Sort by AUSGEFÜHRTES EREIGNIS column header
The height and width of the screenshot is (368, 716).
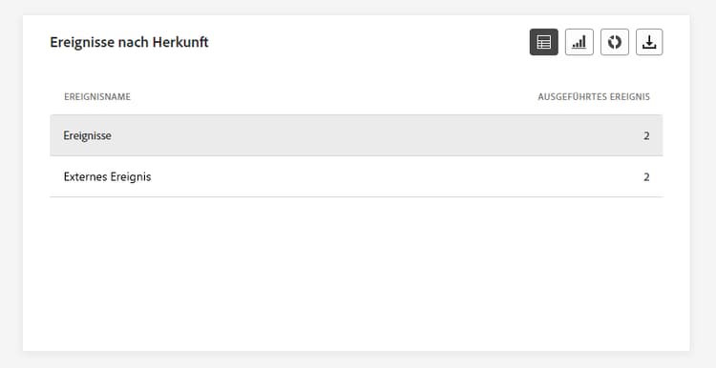[x=594, y=96]
